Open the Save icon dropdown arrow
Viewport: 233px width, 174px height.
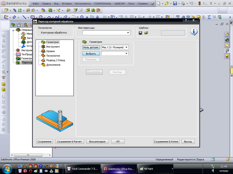pos(179,4)
